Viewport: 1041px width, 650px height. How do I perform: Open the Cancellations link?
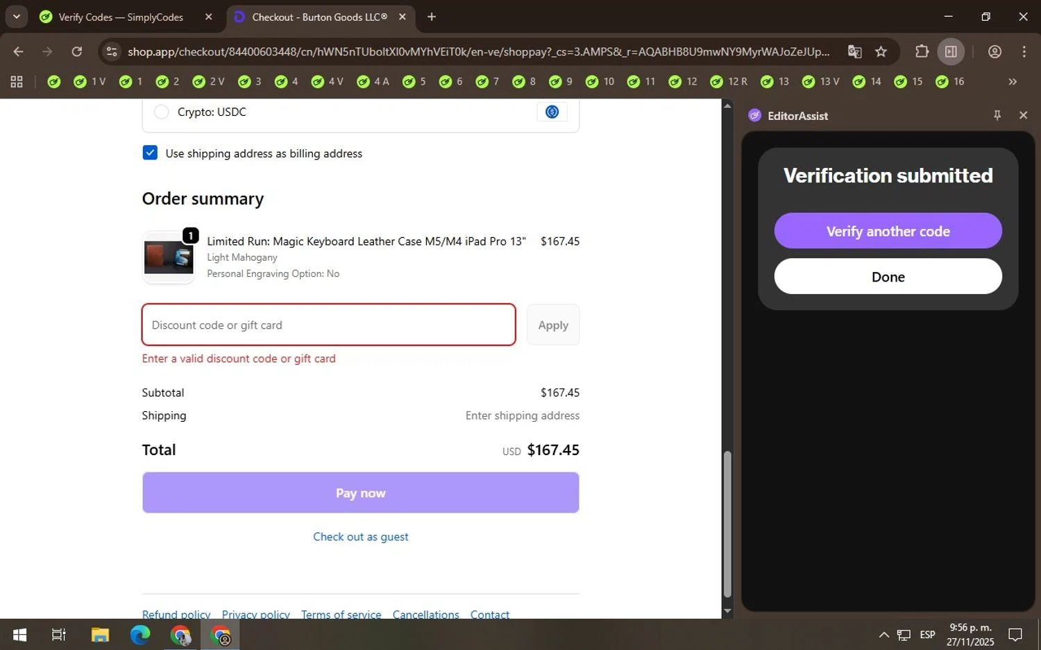click(426, 614)
